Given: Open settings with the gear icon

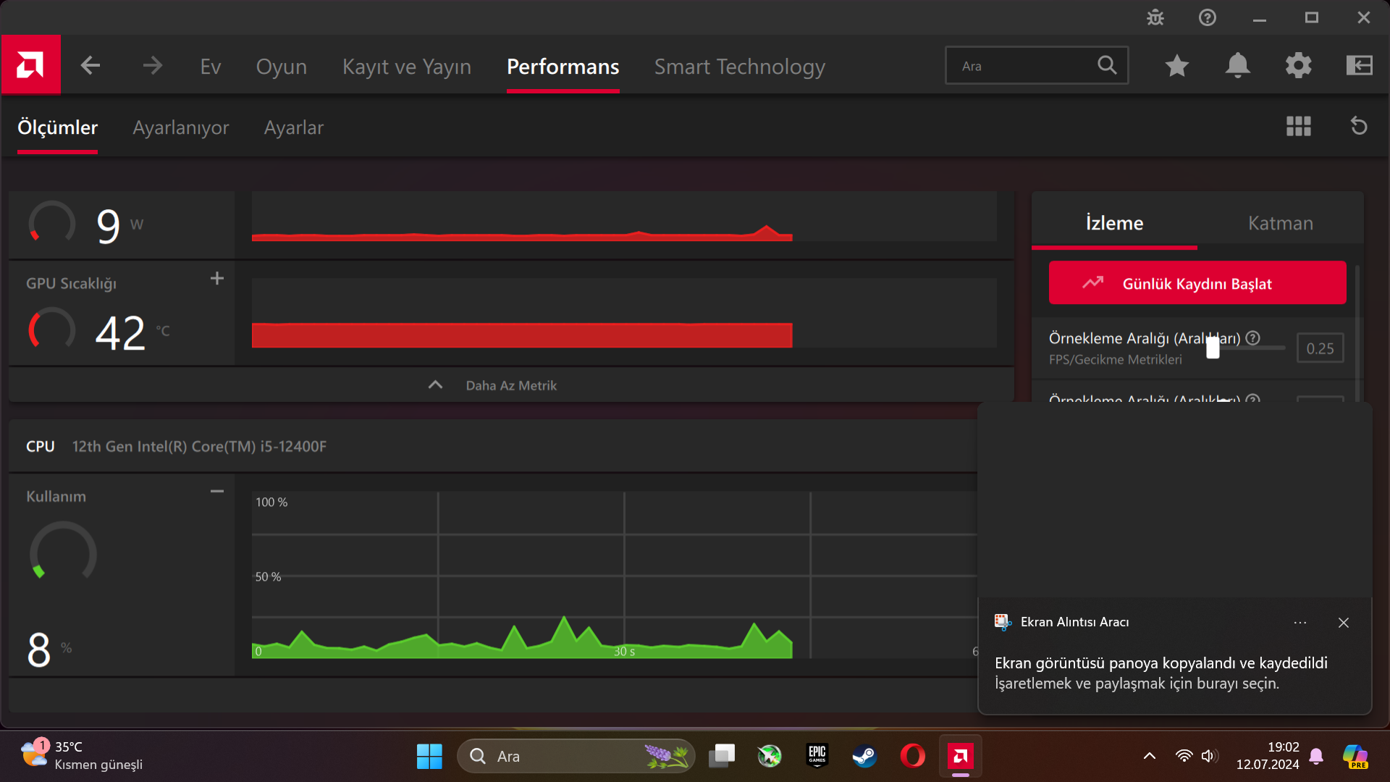Looking at the screenshot, I should coord(1298,66).
